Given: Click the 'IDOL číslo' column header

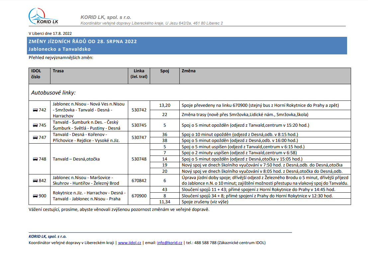Looking at the screenshot, I should coord(40,76).
